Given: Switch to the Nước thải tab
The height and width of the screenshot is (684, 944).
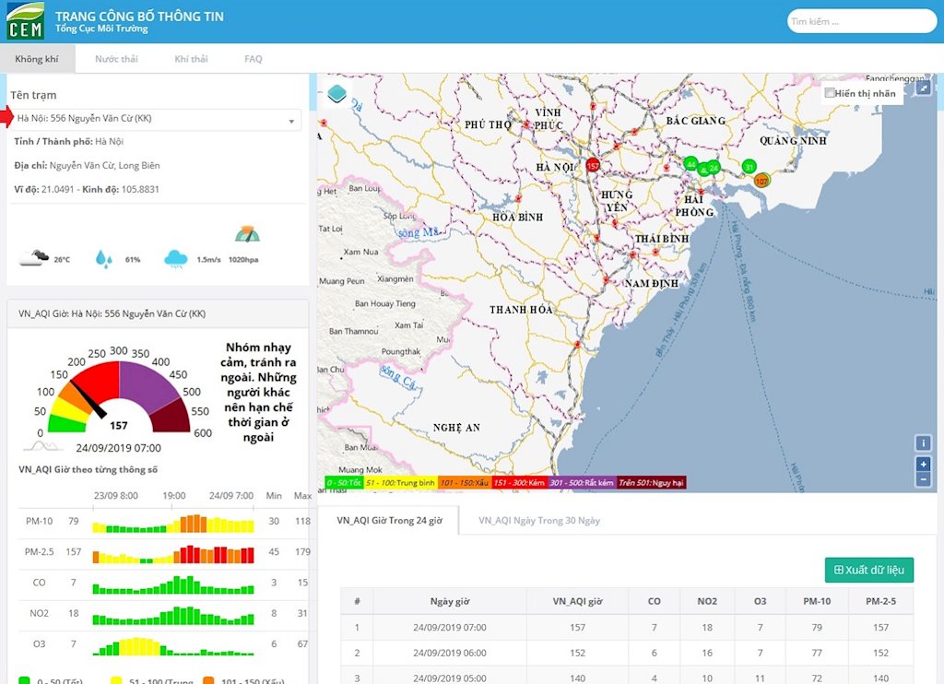Looking at the screenshot, I should pos(116,59).
